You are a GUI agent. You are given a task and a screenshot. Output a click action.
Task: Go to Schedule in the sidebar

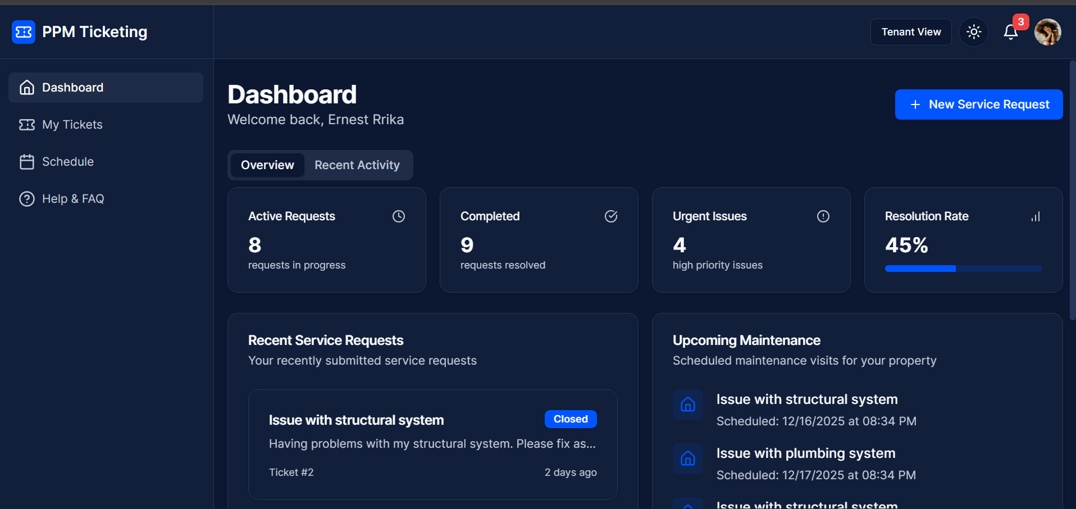point(106,162)
